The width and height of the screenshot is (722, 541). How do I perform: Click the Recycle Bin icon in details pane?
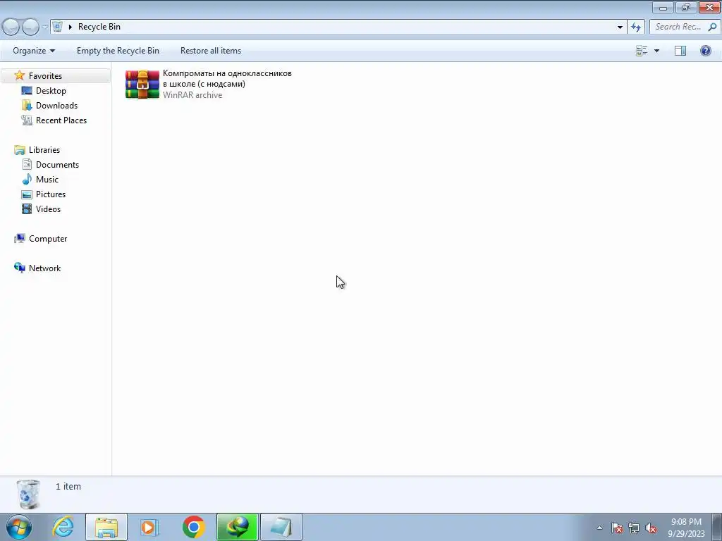[28, 494]
